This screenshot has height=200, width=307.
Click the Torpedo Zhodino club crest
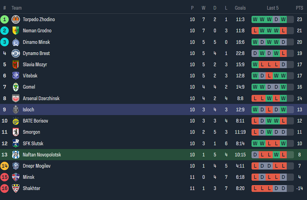point(16,20)
